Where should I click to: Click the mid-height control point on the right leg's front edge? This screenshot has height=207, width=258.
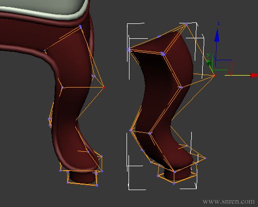point(181,87)
